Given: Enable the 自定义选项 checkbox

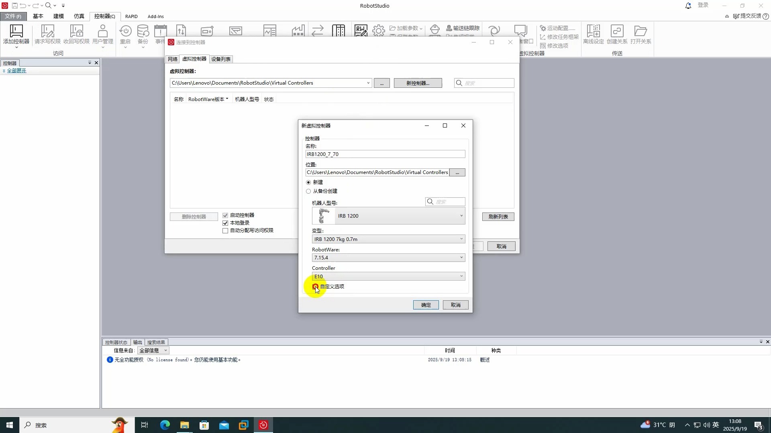Looking at the screenshot, I should coord(315,287).
